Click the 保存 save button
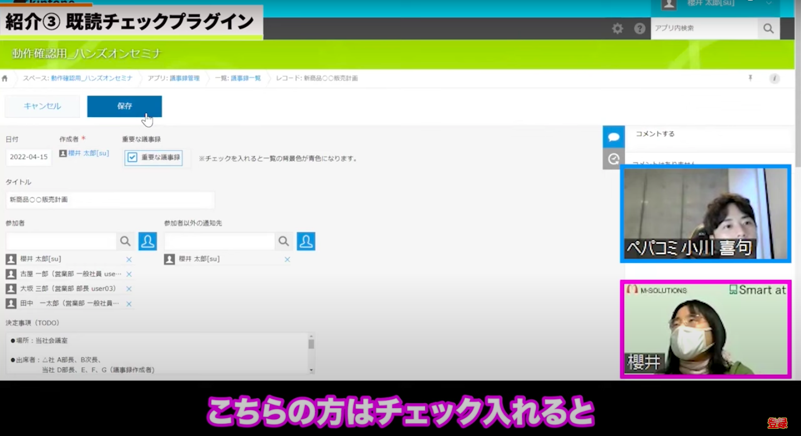 (125, 106)
